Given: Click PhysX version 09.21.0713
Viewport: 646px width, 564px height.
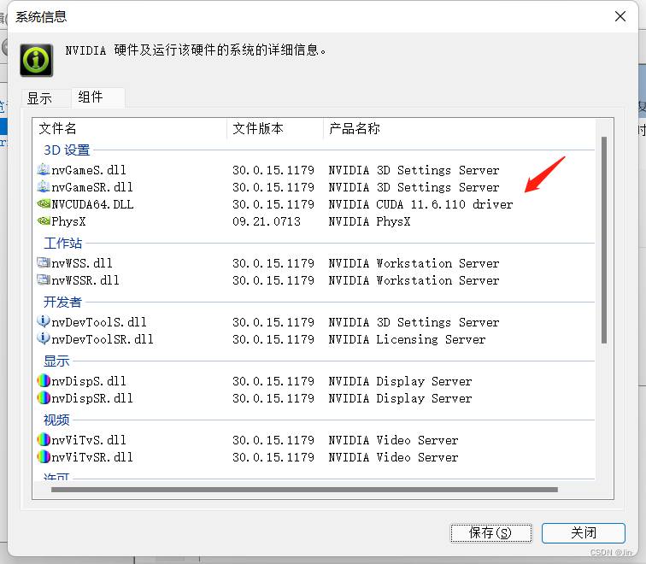Looking at the screenshot, I should (267, 221).
